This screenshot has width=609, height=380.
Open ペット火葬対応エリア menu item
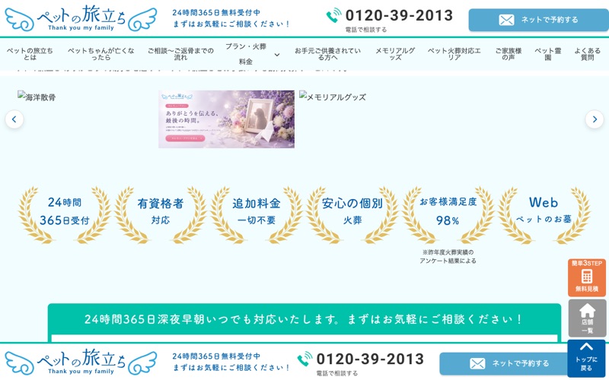coord(454,54)
